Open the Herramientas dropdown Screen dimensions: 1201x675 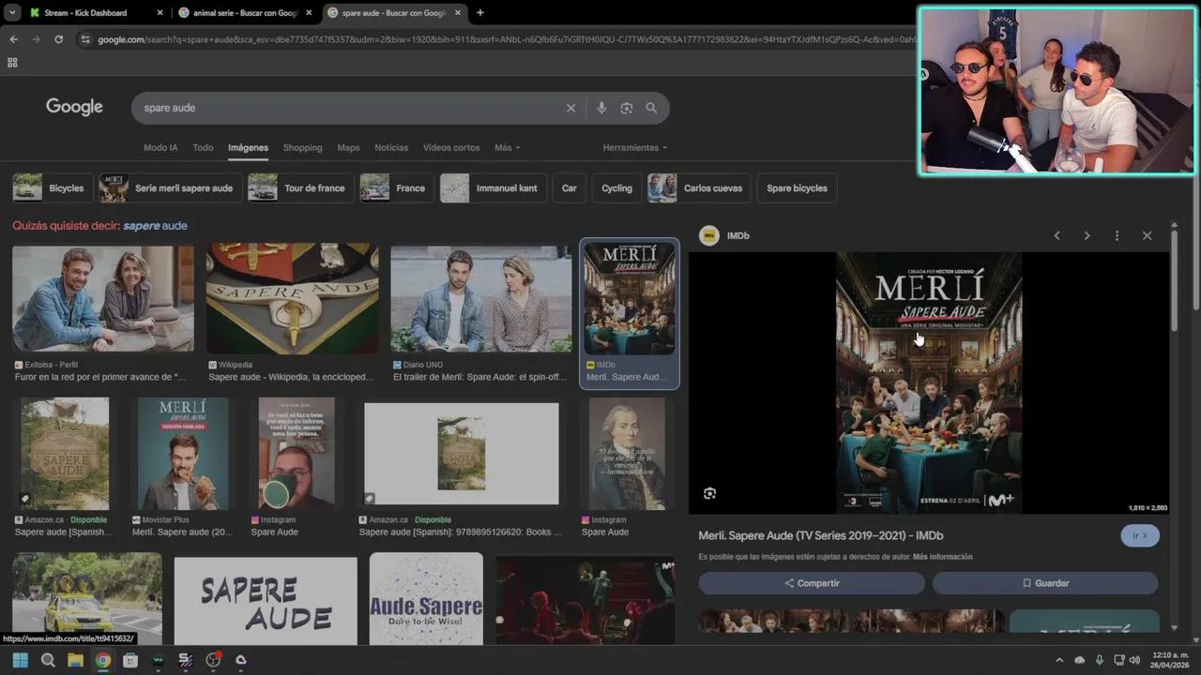[635, 147]
